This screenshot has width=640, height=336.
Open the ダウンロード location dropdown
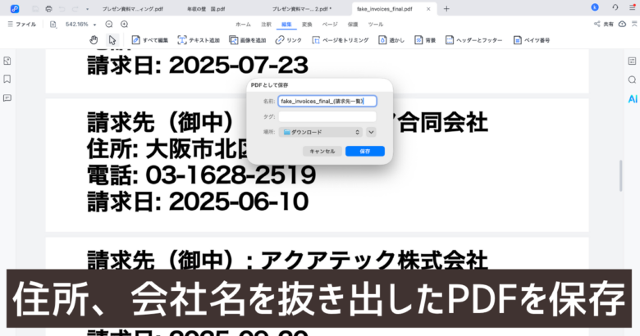click(x=321, y=131)
